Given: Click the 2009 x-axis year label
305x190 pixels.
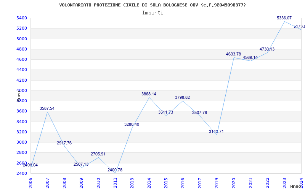Looking at the screenshot, I should (x=81, y=183).
